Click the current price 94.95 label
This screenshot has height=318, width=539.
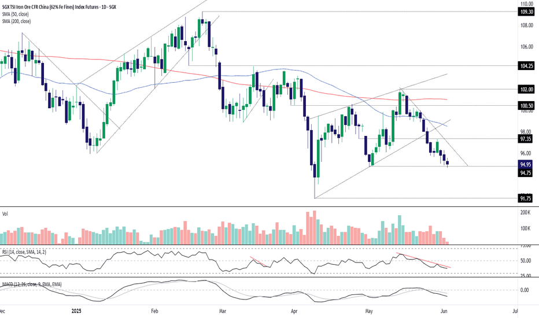(526, 164)
